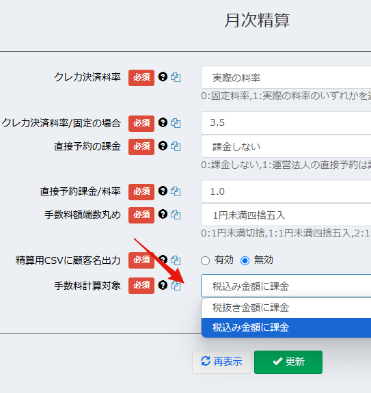The height and width of the screenshot is (393, 371).
Task: Click copy icon for 直接予約課金/料率
Action: (176, 191)
